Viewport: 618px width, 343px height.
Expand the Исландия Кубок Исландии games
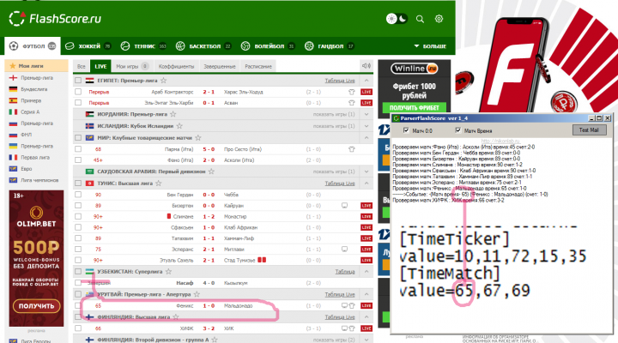tap(367, 126)
